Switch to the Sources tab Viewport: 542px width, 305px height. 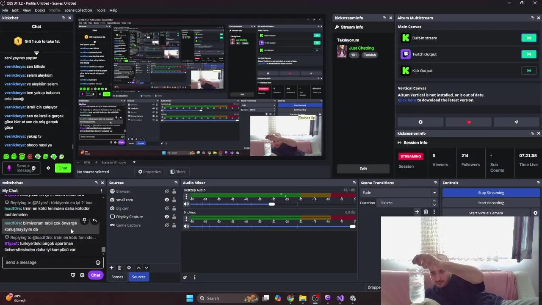coord(138,277)
